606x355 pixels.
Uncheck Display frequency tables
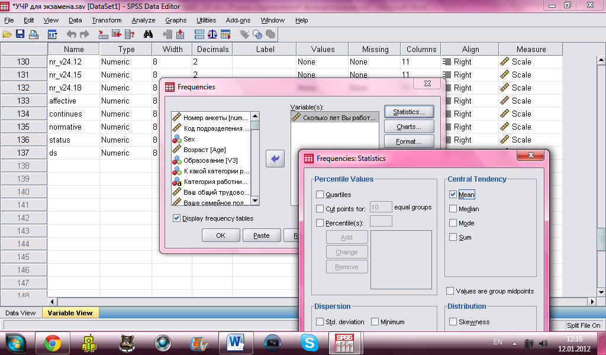176,218
